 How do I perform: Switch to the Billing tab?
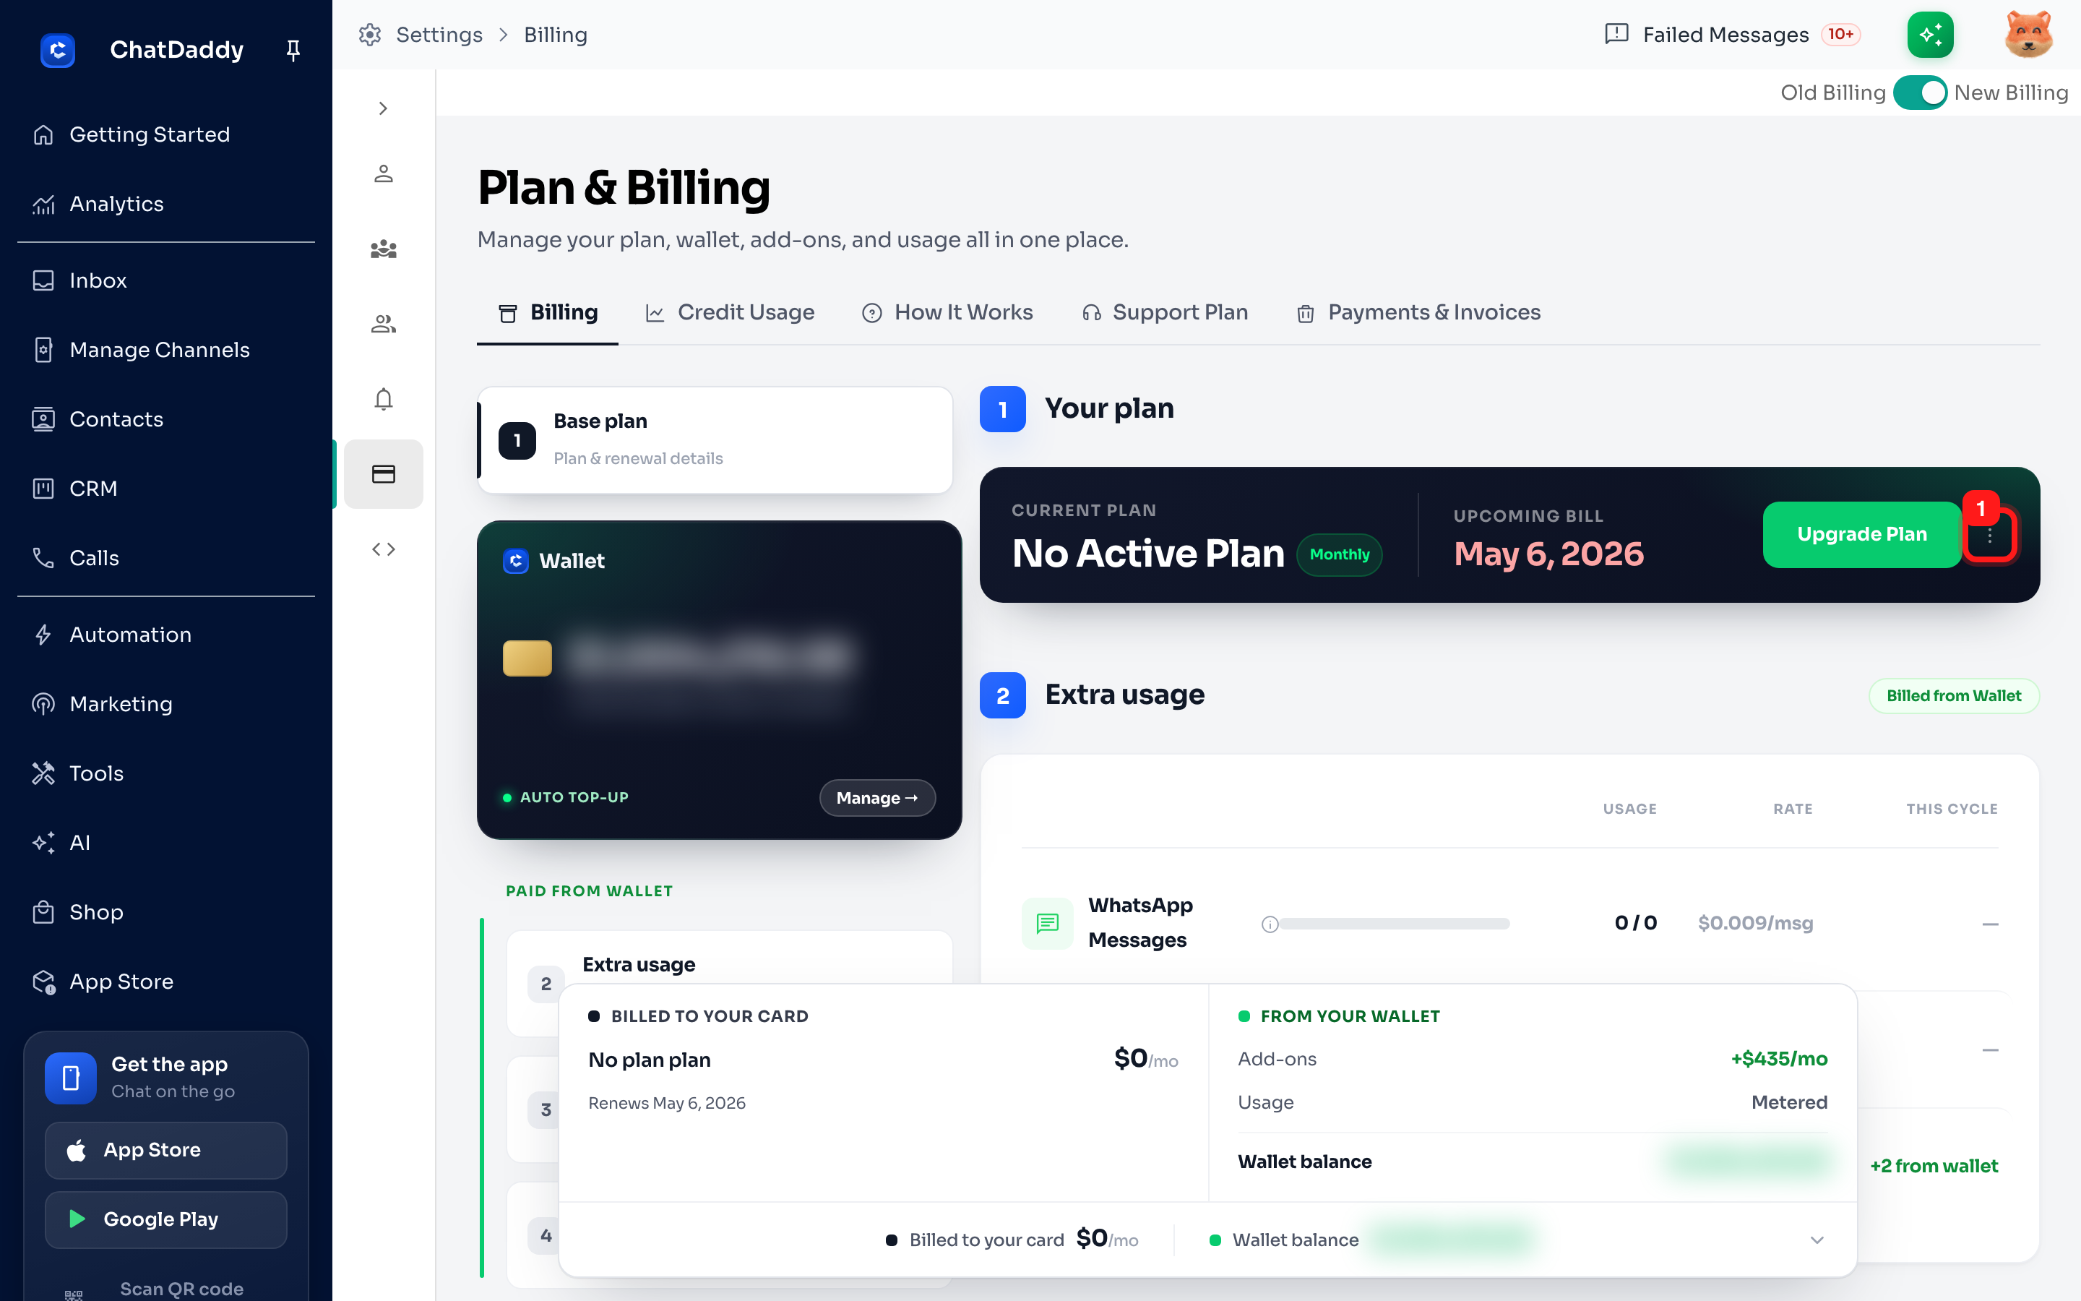click(x=548, y=313)
